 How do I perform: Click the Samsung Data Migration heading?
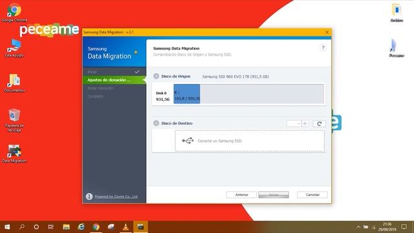[176, 49]
